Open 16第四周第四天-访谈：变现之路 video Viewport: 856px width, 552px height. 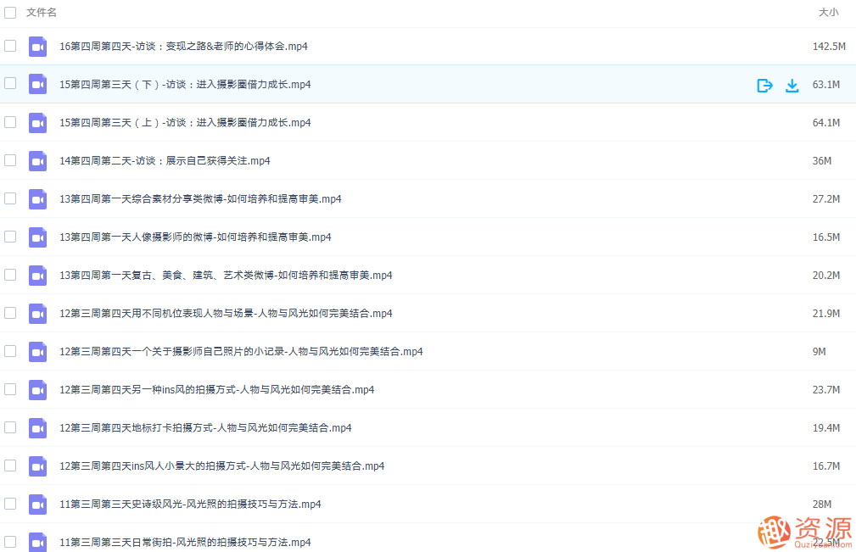[182, 47]
